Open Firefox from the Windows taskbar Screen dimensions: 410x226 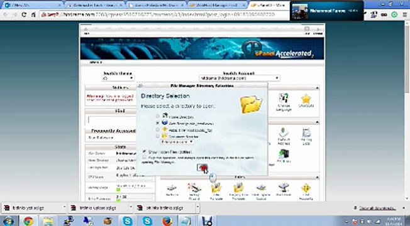tap(167, 222)
